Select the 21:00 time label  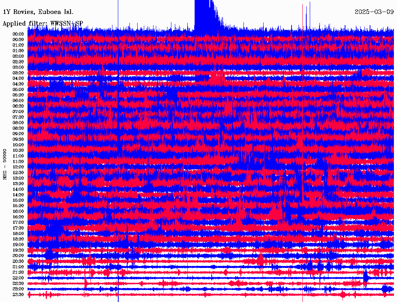(18, 267)
